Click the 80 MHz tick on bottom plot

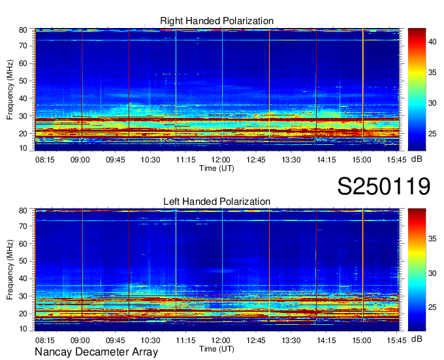[x=23, y=211]
